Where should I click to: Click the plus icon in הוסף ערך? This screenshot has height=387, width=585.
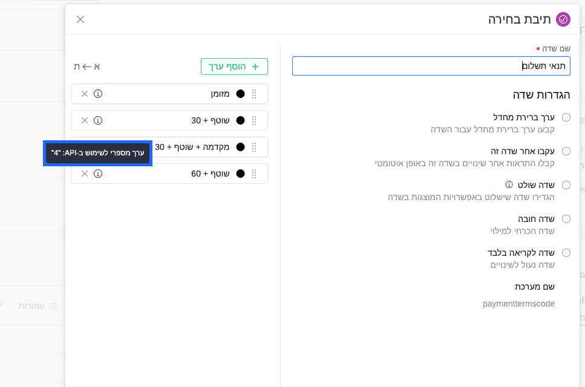(255, 67)
